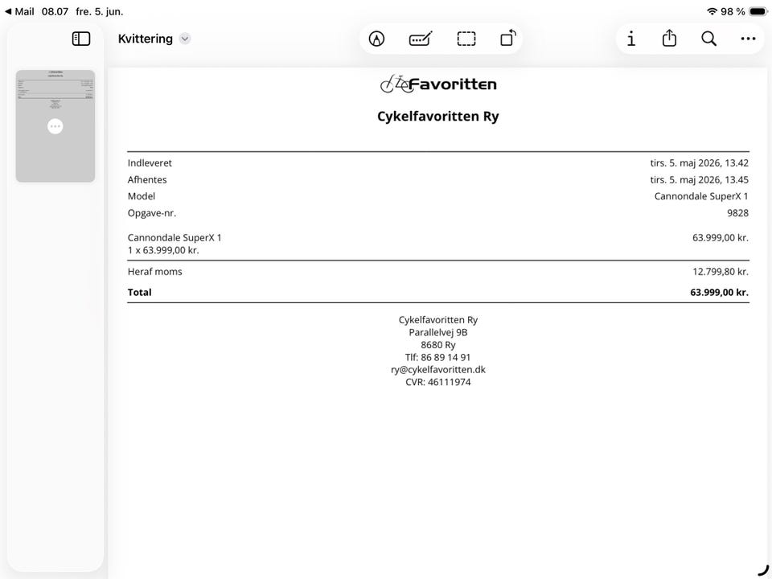
Task: Select the task number 9828
Action: point(737,212)
